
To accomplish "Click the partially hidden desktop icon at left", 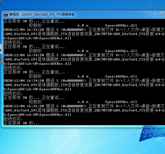I will tap(1, 50).
